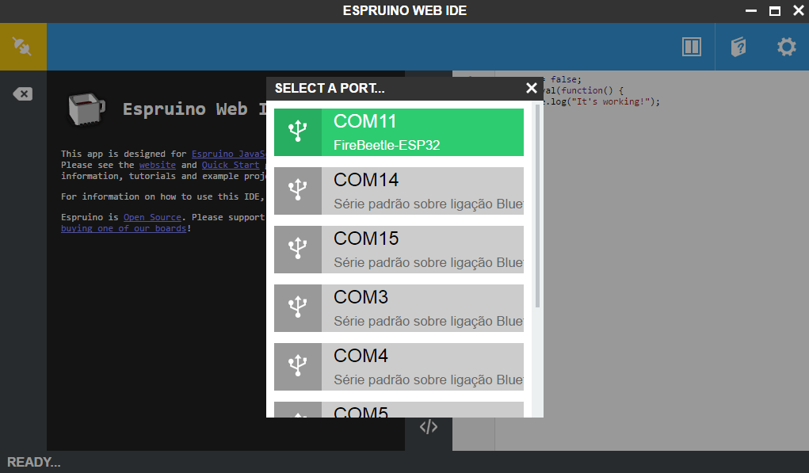This screenshot has height=473, width=809.
Task: Open the help book icon
Action: click(738, 47)
